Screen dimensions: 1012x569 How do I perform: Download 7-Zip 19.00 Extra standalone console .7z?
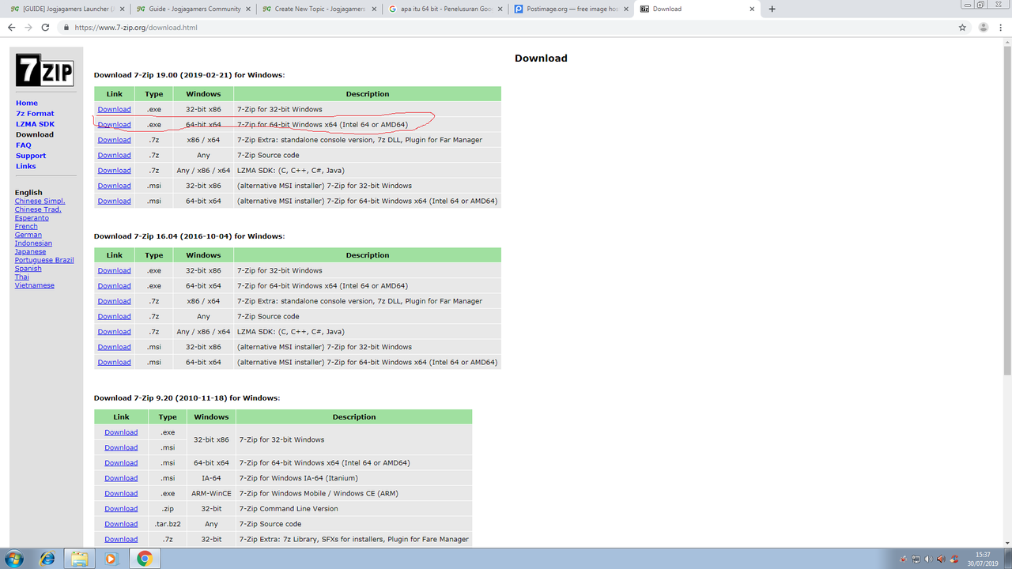[115, 140]
